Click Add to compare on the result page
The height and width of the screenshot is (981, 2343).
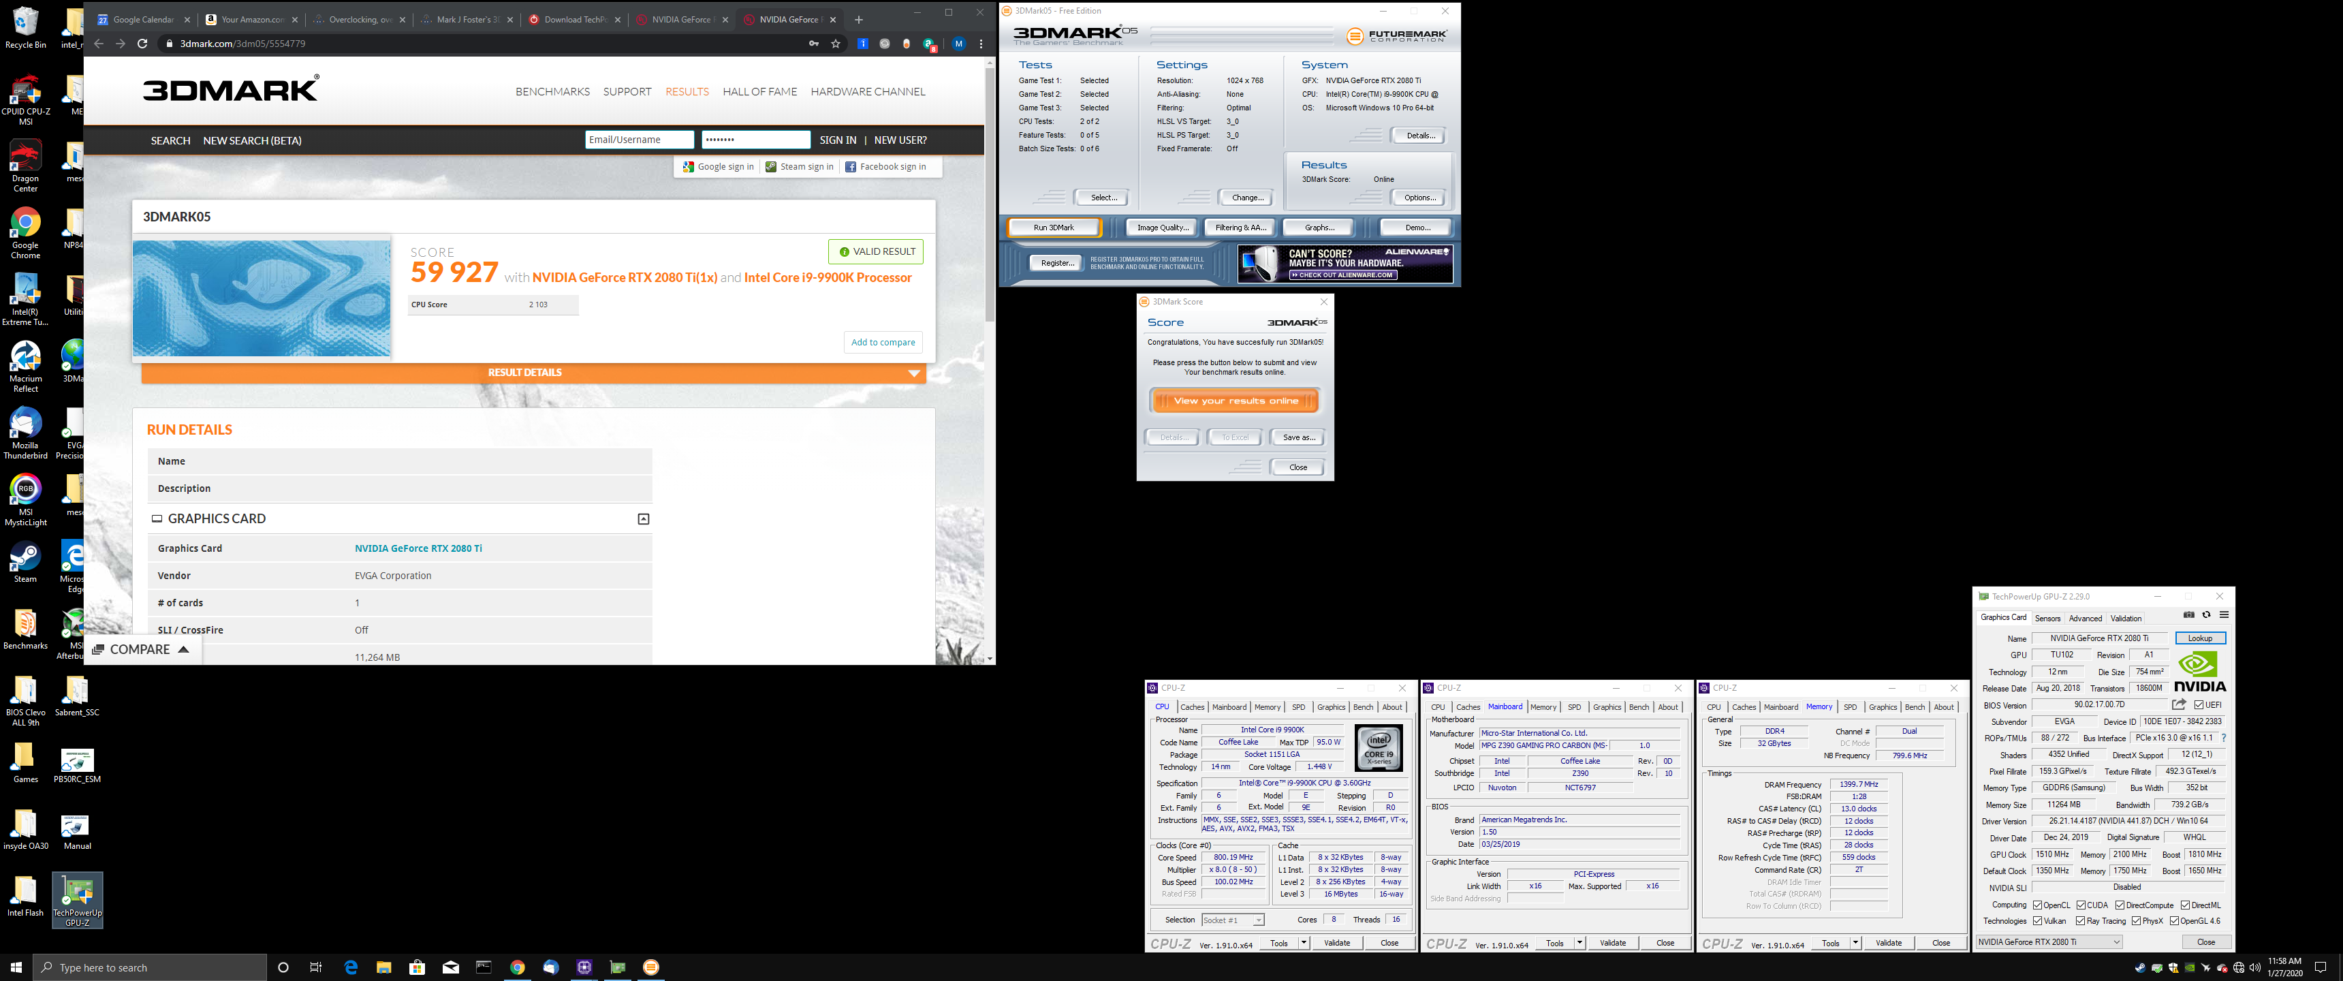click(x=883, y=342)
